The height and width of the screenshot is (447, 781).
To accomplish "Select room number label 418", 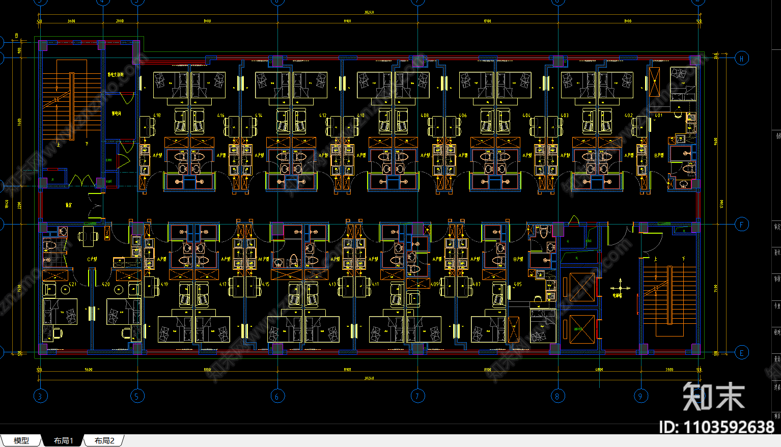I will click(157, 116).
